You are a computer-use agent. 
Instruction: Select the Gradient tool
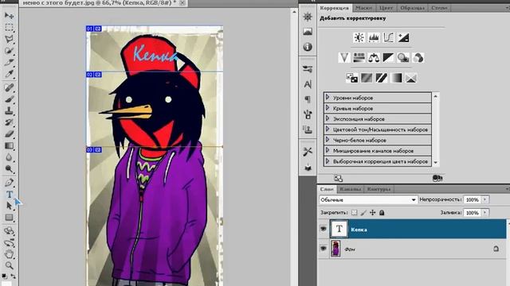[9, 146]
